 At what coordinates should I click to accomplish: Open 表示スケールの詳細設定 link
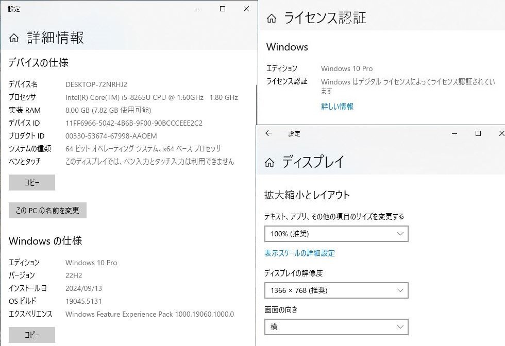click(x=299, y=253)
